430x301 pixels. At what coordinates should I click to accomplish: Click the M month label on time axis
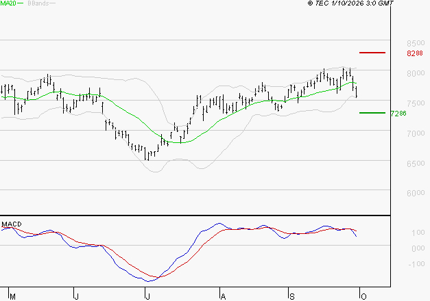(x=12, y=297)
